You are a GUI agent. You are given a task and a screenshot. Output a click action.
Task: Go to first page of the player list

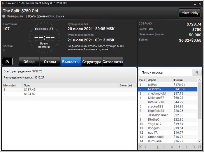(x=140, y=147)
